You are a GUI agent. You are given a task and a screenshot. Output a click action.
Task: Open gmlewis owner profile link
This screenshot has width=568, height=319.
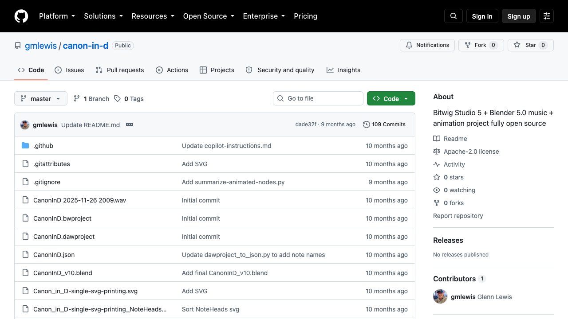41,46
